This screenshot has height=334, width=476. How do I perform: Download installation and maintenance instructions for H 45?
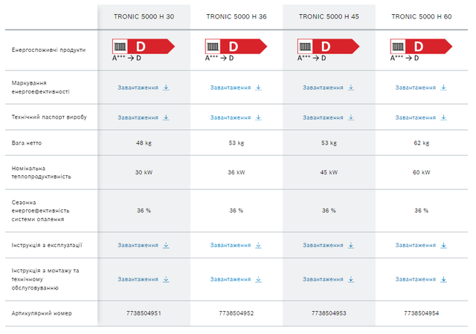pyautogui.click(x=329, y=279)
